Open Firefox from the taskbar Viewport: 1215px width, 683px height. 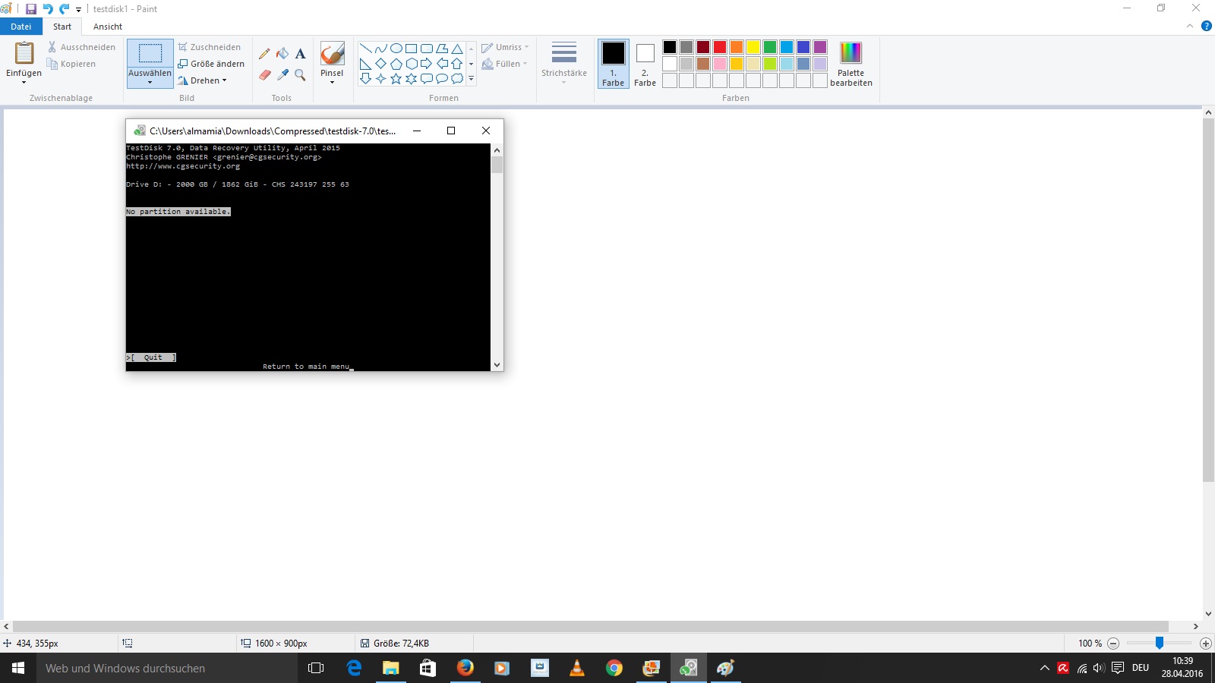[465, 668]
